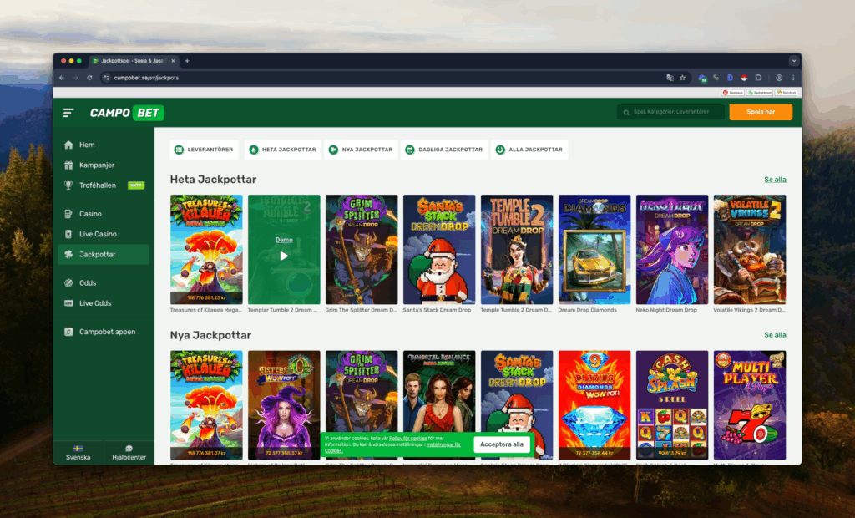The width and height of the screenshot is (855, 518).
Task: Open Cash Splash 5 Reel thumbnail
Action: [x=672, y=405]
